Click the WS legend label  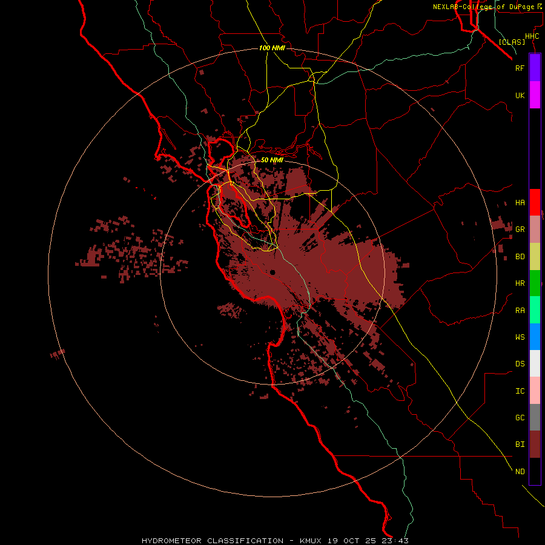[520, 337]
